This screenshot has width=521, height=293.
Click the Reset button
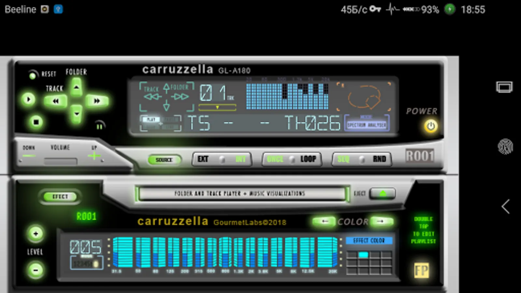pyautogui.click(x=32, y=76)
